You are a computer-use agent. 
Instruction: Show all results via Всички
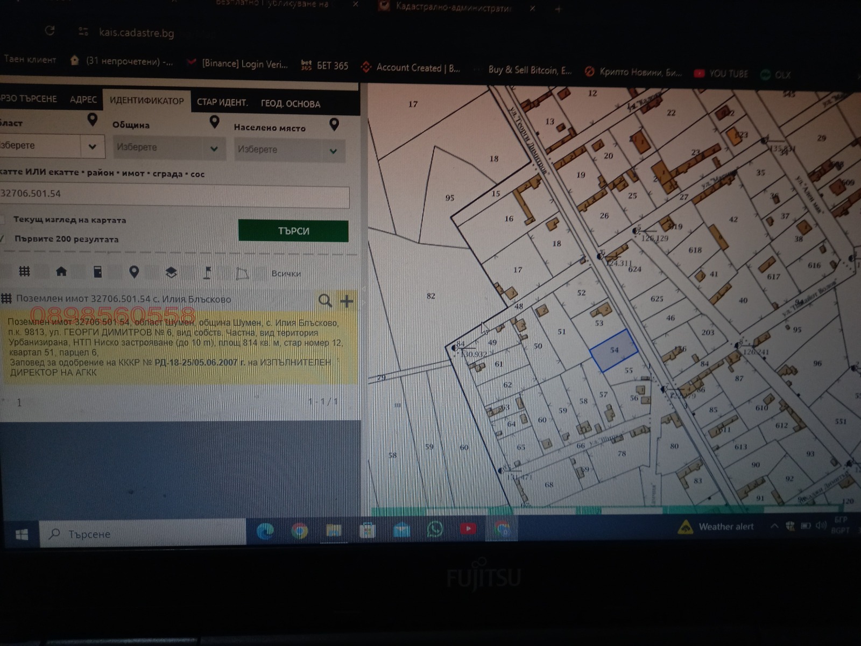tap(286, 273)
